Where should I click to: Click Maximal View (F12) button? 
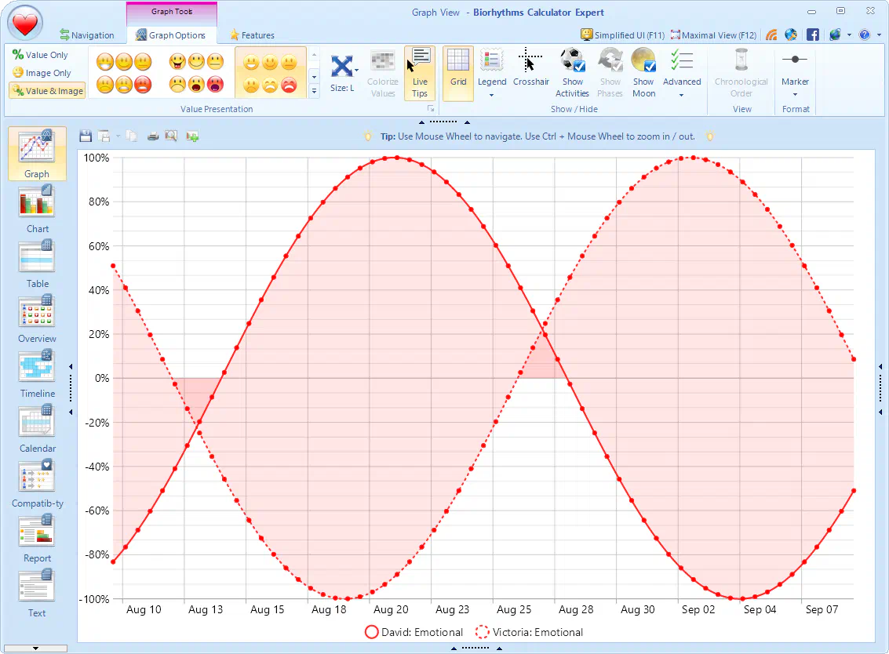[714, 35]
